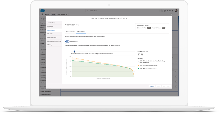
Task: Go to step 3. Escalated
Action: (54, 34)
